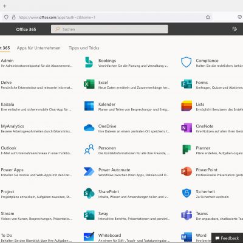
Task: Click the PowerPoint title text
Action: 207,169
